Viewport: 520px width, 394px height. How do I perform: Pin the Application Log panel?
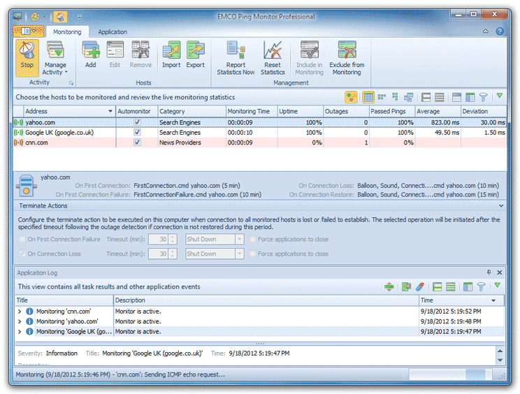pyautogui.click(x=489, y=272)
